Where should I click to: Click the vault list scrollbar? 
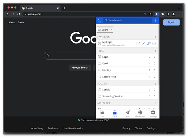click(x=159, y=55)
